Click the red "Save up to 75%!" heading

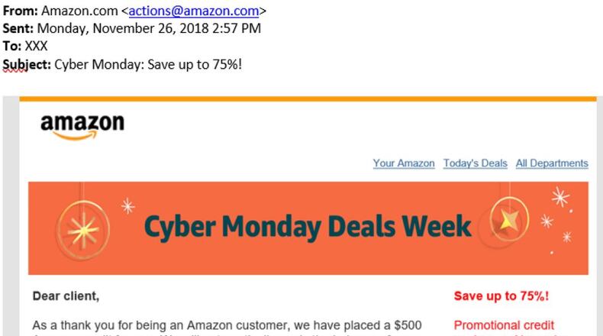(x=501, y=296)
